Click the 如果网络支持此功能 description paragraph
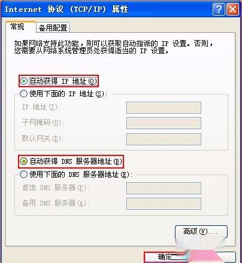The image size is (242, 263). [x=114, y=47]
